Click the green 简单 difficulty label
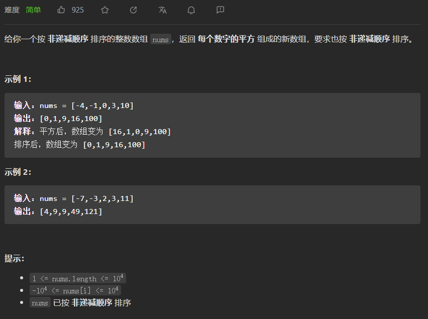This screenshot has width=428, height=319. pos(34,10)
